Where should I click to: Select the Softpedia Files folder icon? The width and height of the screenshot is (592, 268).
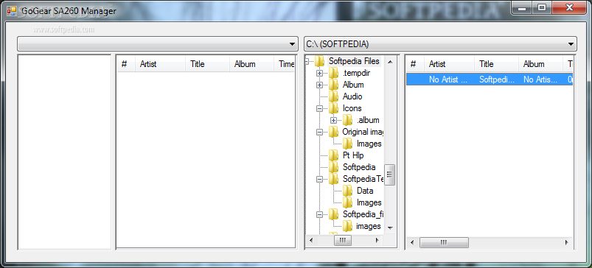pos(320,61)
